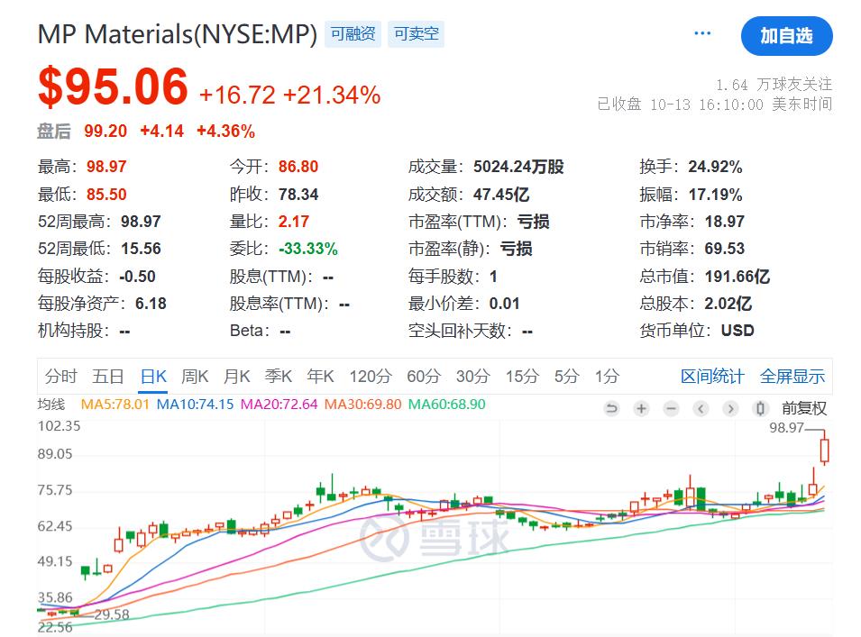Move chart left with previous arrow
Image resolution: width=861 pixels, height=637 pixels.
[701, 408]
